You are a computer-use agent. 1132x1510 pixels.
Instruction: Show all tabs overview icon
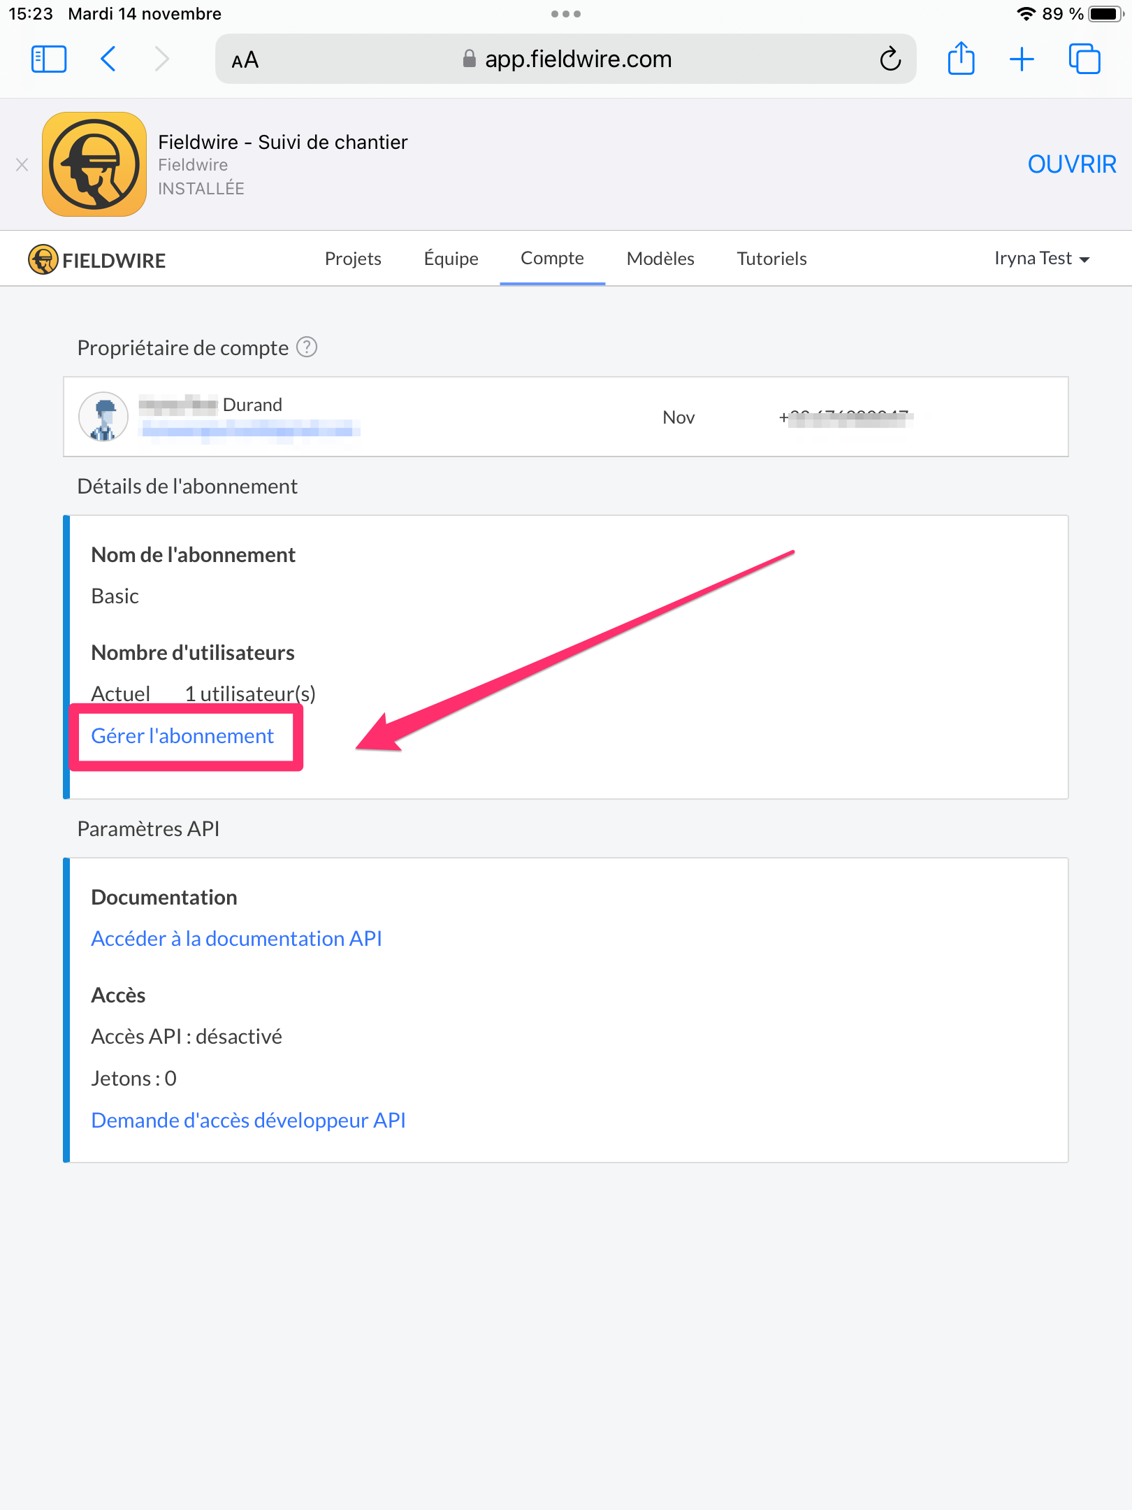1084,59
